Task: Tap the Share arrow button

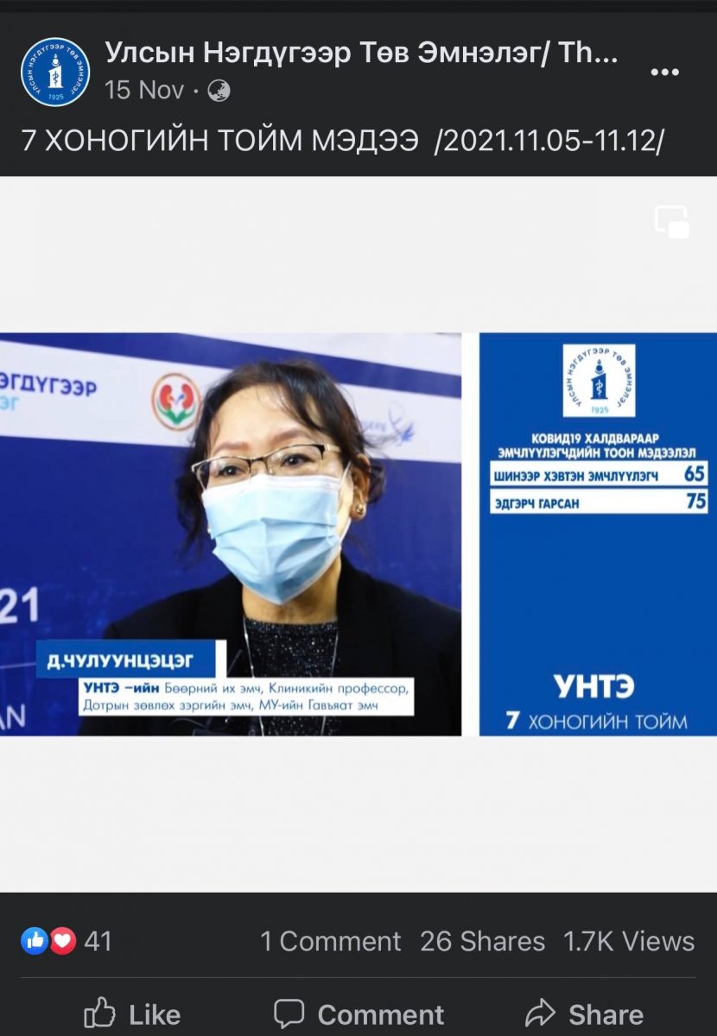Action: tap(585, 1014)
